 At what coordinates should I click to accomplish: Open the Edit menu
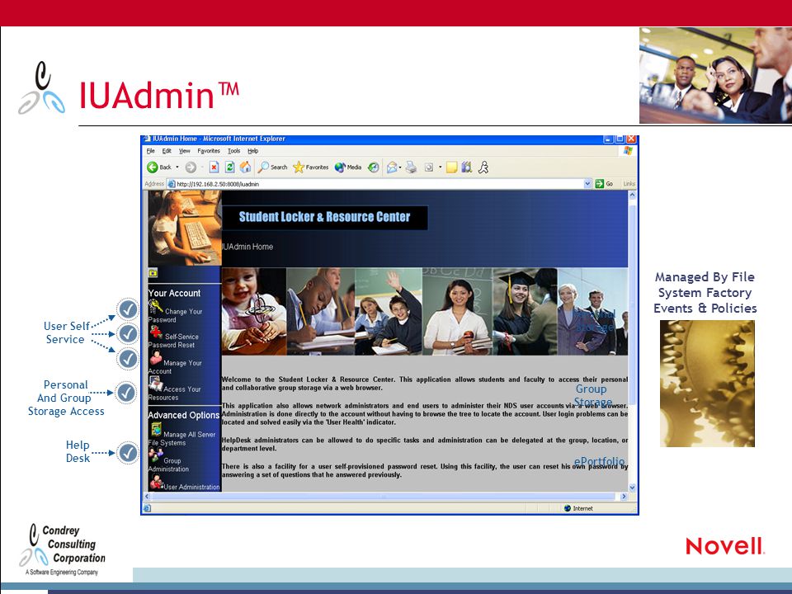(167, 151)
